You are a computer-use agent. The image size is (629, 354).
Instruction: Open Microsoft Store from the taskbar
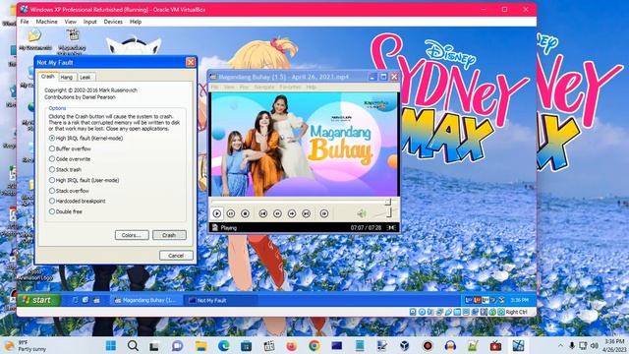[x=247, y=345]
